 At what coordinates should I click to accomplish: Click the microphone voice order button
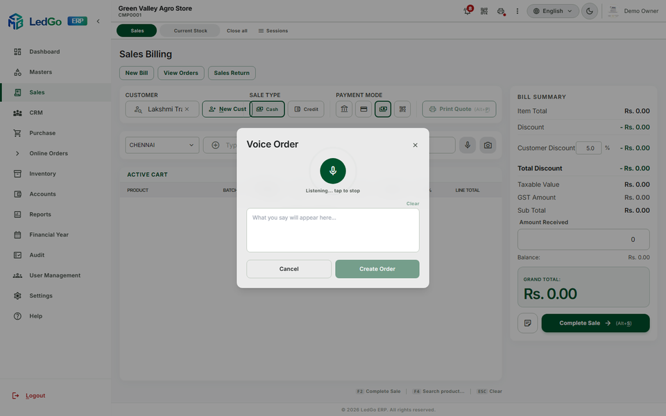[x=467, y=145]
